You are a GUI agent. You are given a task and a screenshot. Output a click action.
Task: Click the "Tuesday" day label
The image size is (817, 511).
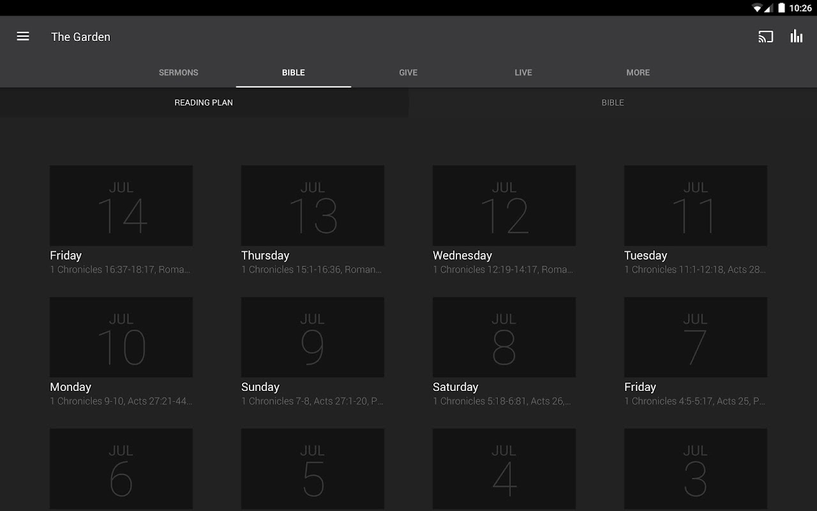[646, 256]
